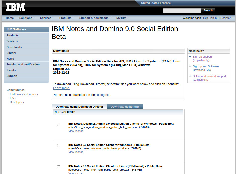Open the Support & downloads menu
Screen dimensions: 236x174
[x=95, y=18]
